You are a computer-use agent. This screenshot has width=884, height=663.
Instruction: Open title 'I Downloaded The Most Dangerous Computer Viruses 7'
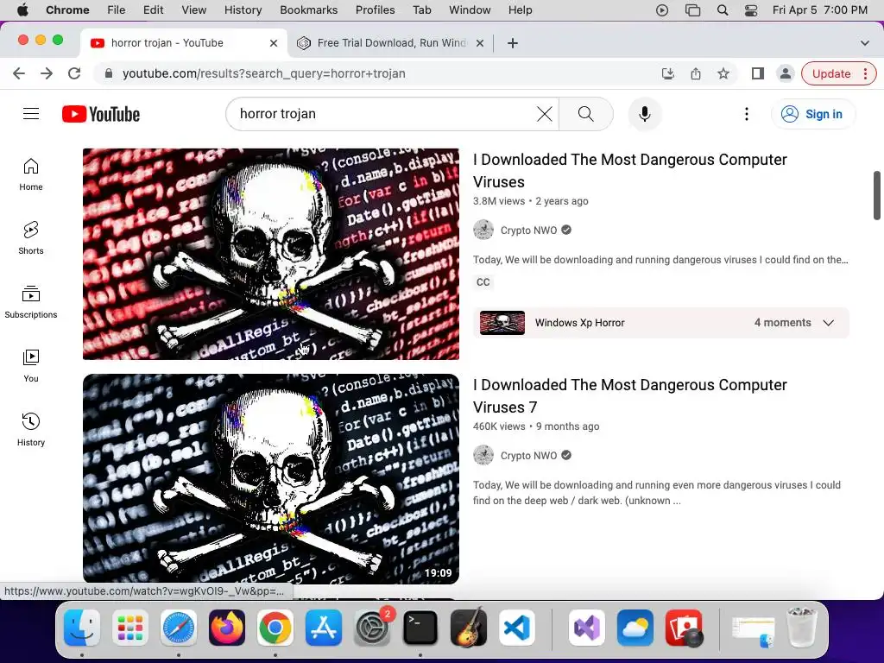(629, 395)
